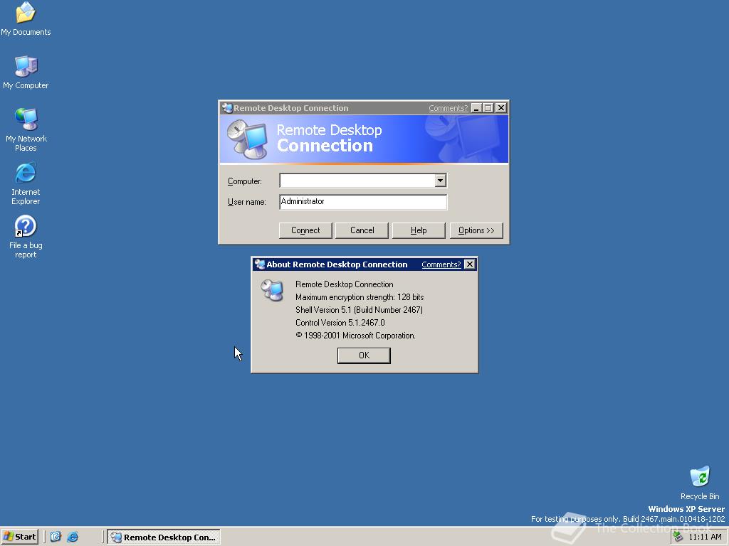Click the Control Version 5.1.2467.0 text

(340, 323)
